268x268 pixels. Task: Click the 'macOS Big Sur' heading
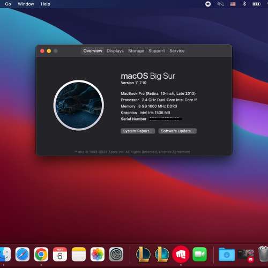coord(148,76)
